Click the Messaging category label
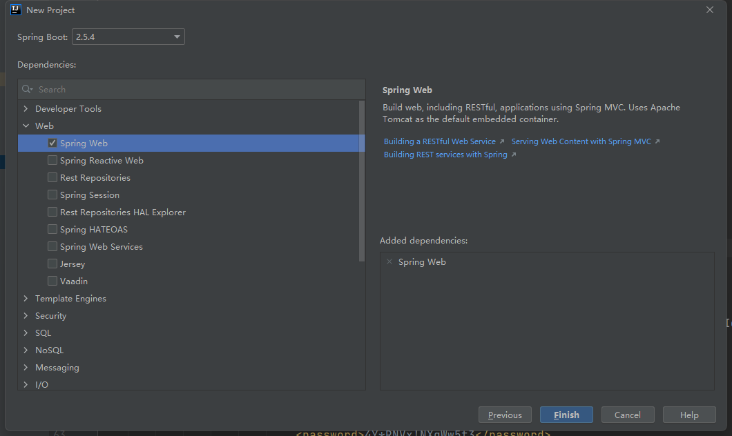This screenshot has height=436, width=732. 57,368
